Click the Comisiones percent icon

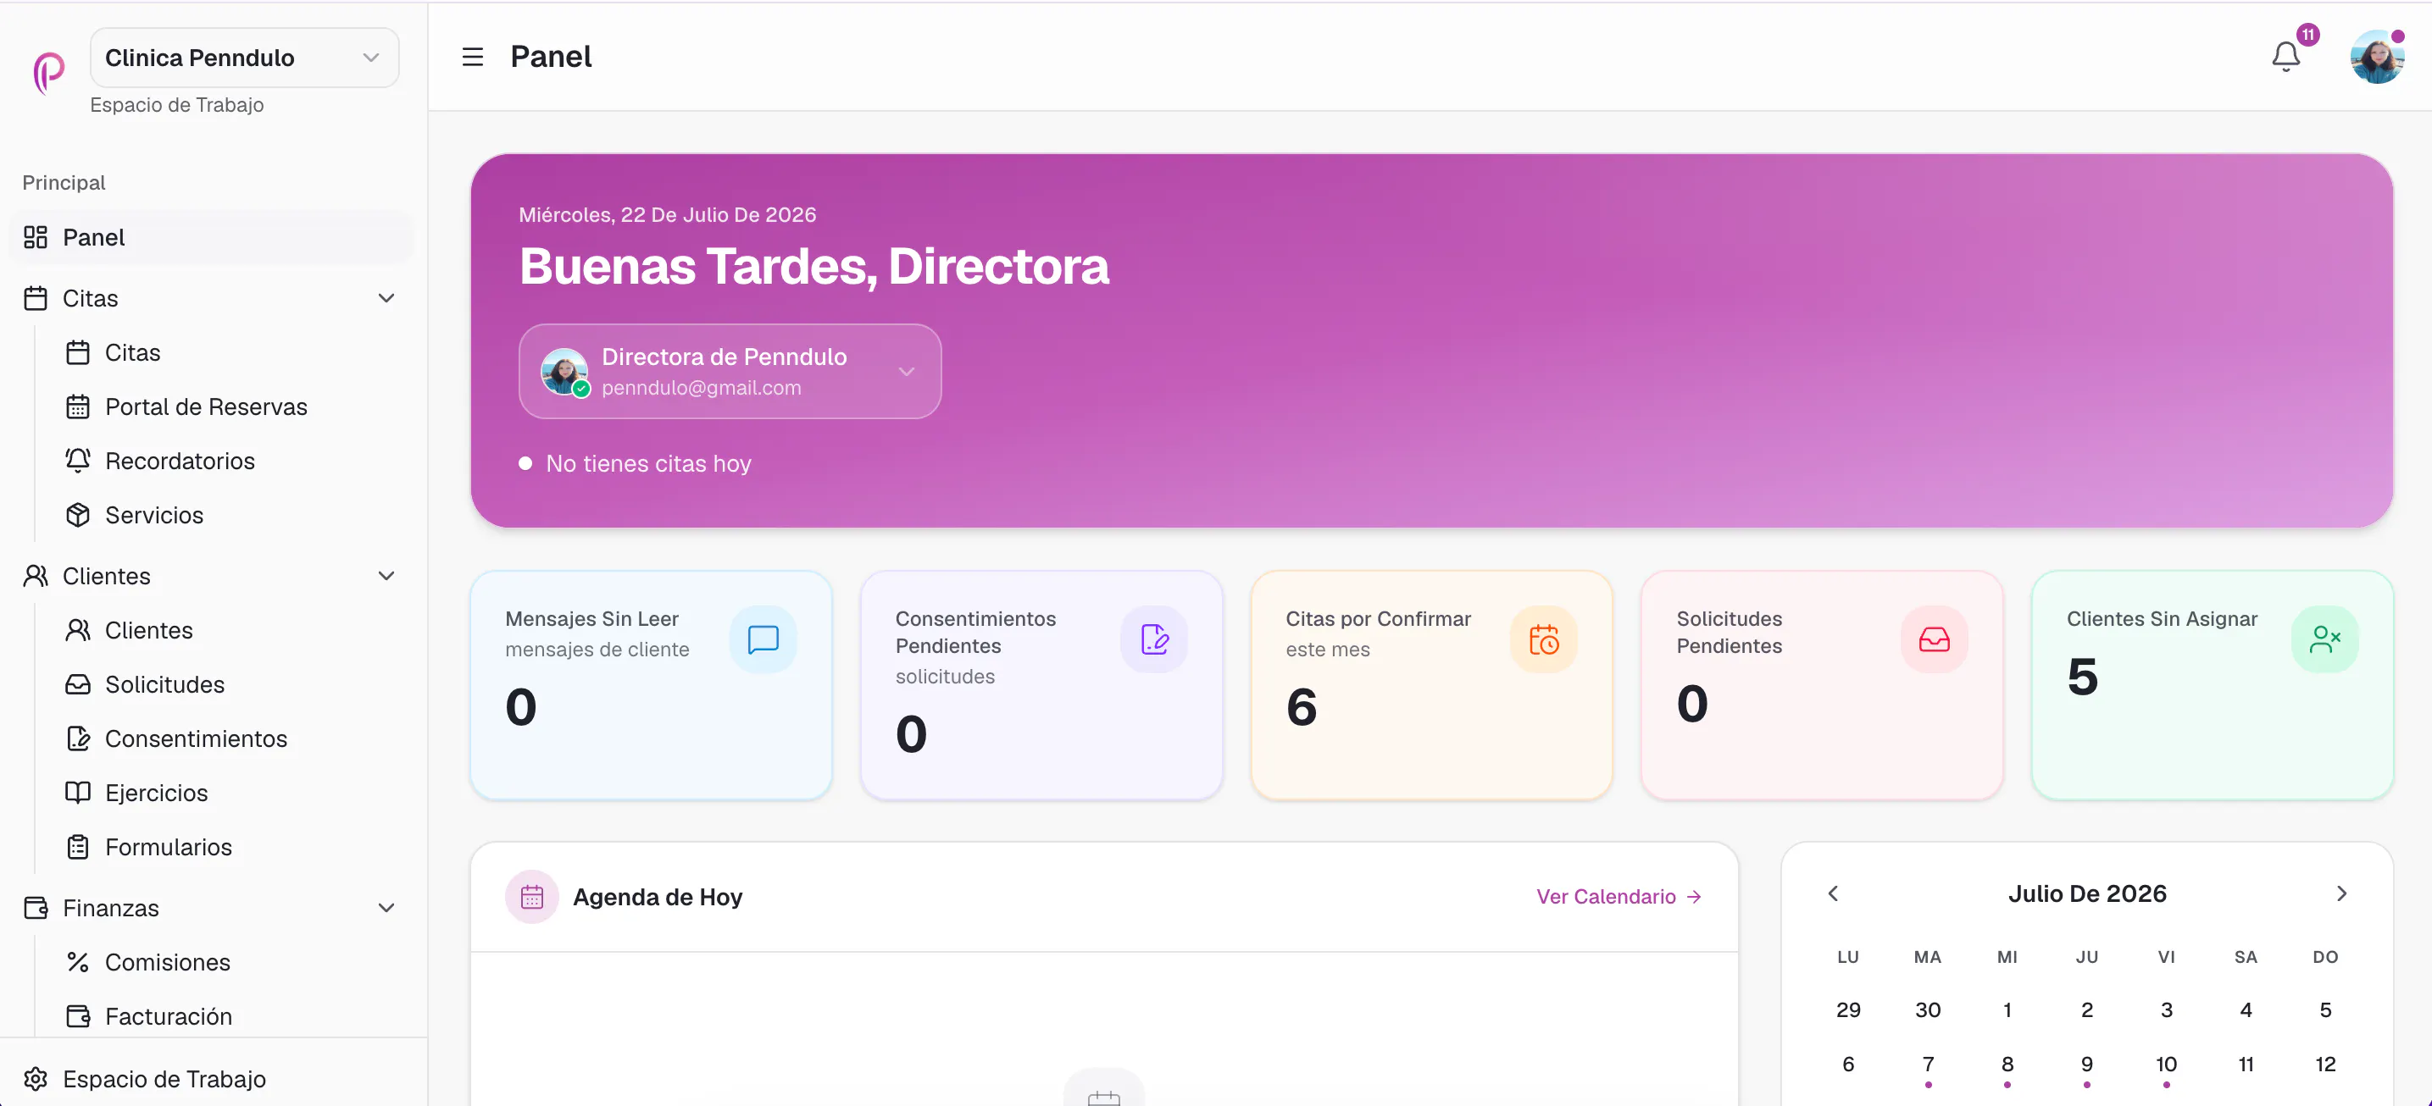pyautogui.click(x=77, y=963)
